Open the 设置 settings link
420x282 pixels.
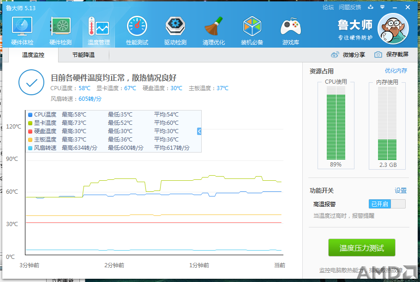[401, 191]
